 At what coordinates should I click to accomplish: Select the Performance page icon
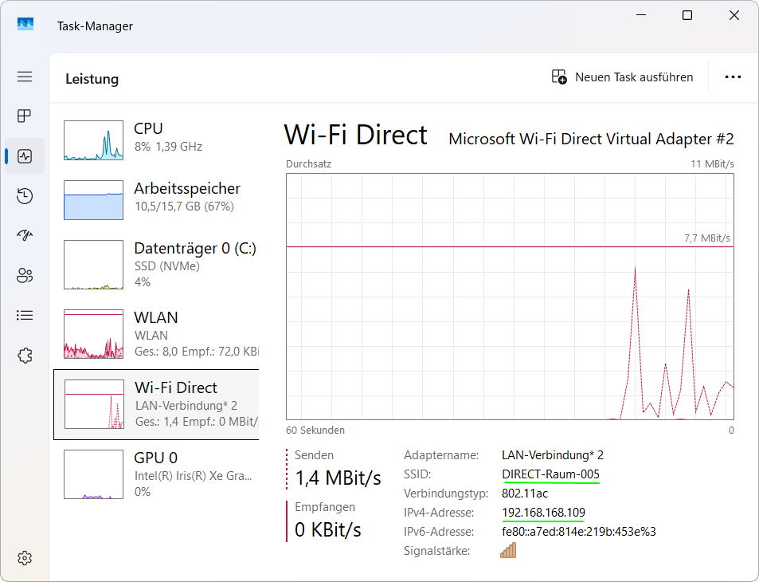pyautogui.click(x=25, y=156)
